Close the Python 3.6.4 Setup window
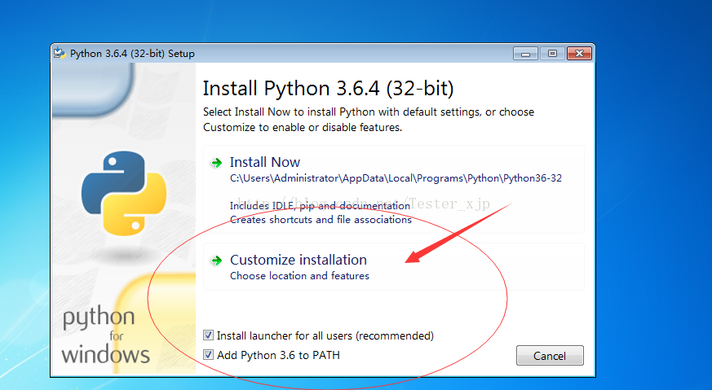The width and height of the screenshot is (712, 390). 579,54
